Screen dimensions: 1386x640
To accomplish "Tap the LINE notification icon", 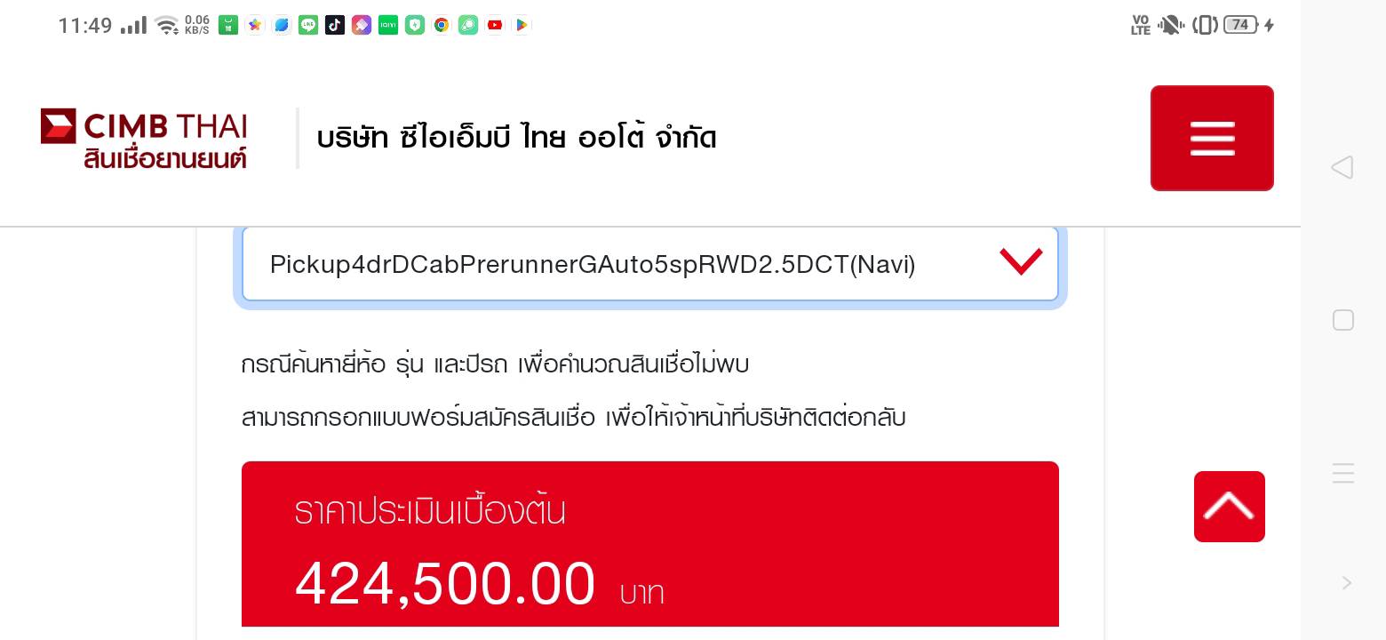I will (x=307, y=25).
